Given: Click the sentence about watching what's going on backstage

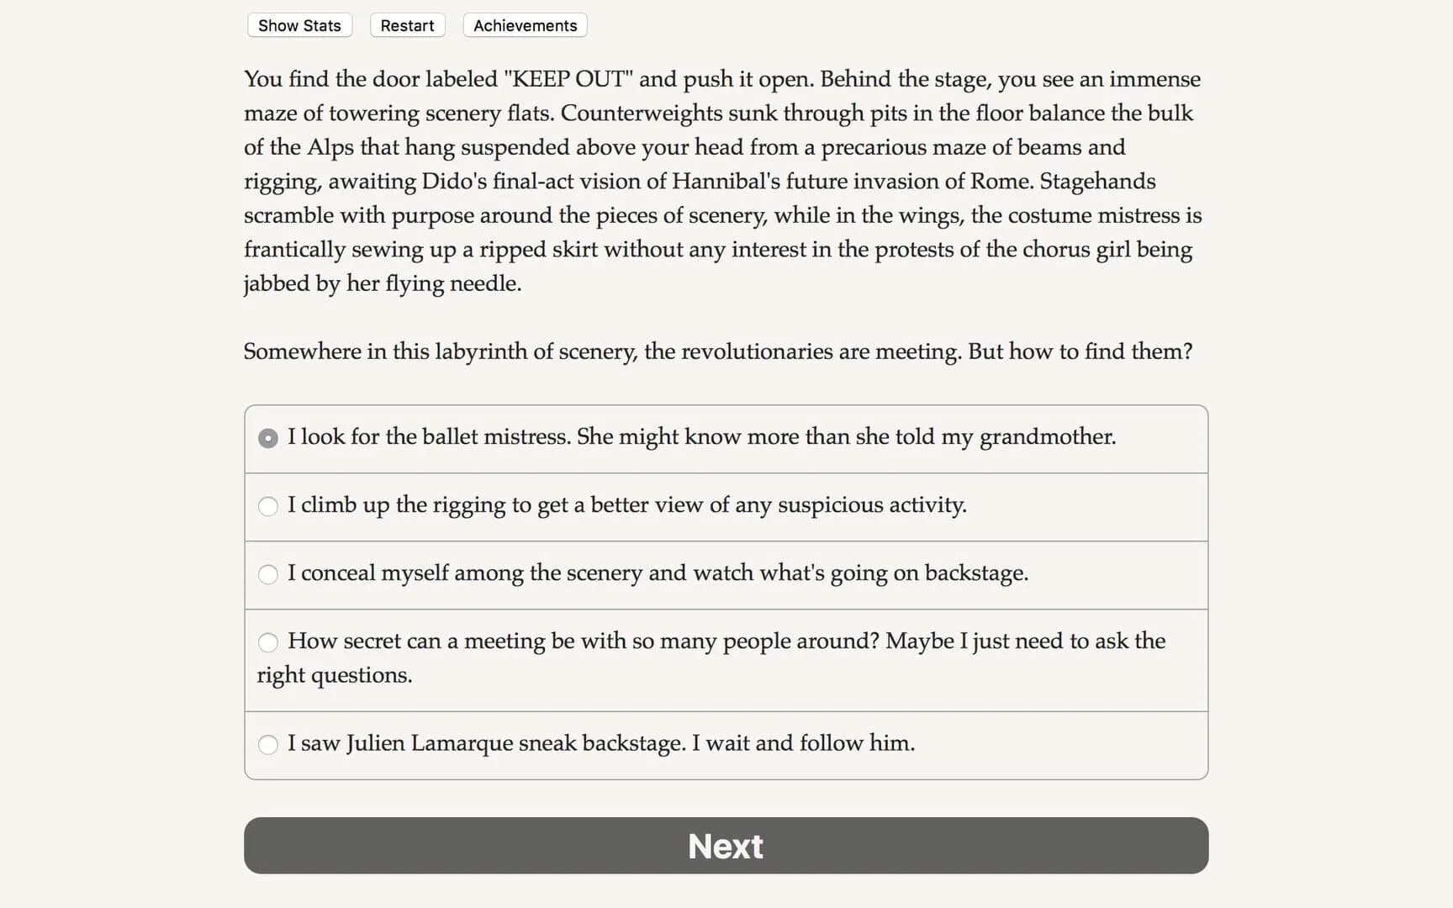Looking at the screenshot, I should pos(658,573).
